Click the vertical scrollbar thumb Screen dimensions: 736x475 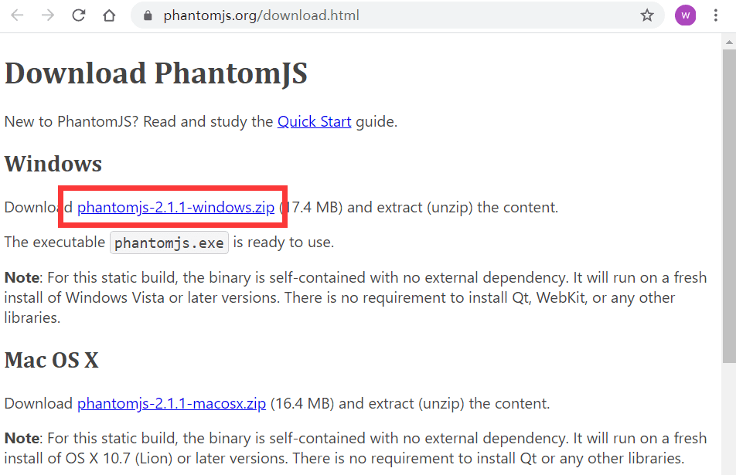pyautogui.click(x=729, y=205)
